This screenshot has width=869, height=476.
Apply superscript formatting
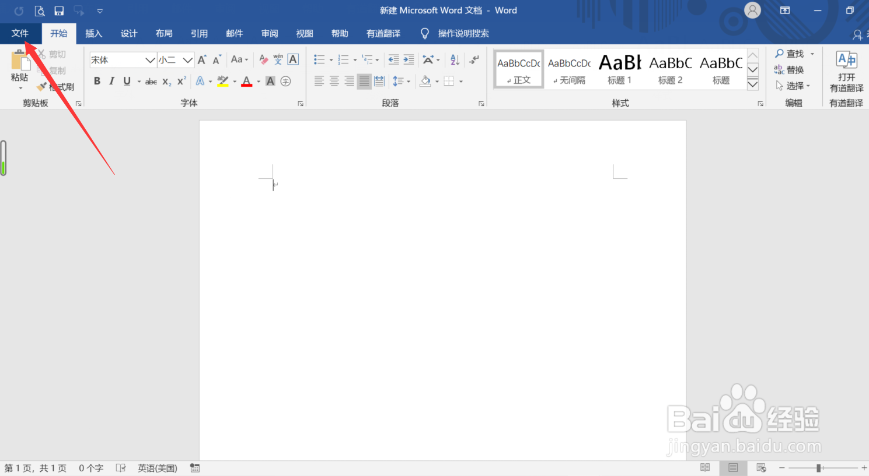tap(182, 81)
